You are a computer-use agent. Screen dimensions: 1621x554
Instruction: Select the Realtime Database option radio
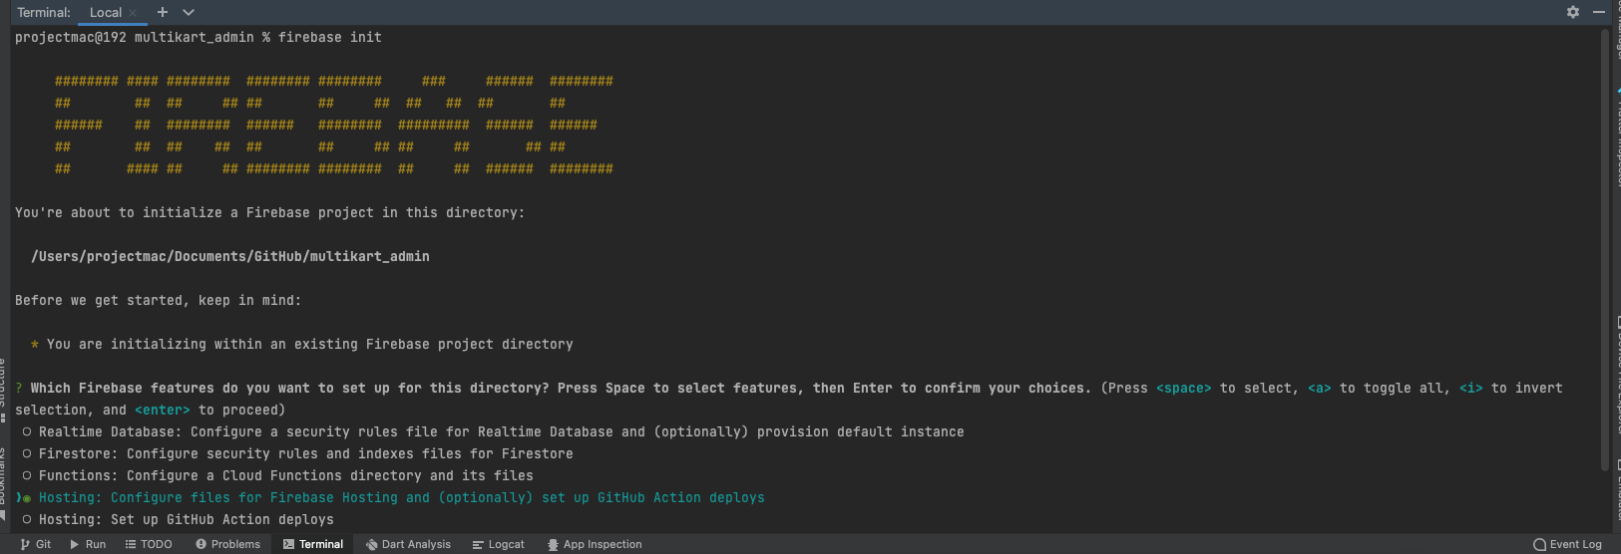click(27, 431)
